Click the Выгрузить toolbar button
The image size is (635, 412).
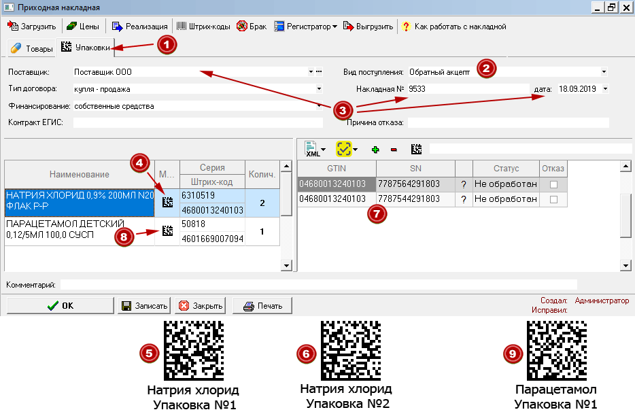(368, 27)
